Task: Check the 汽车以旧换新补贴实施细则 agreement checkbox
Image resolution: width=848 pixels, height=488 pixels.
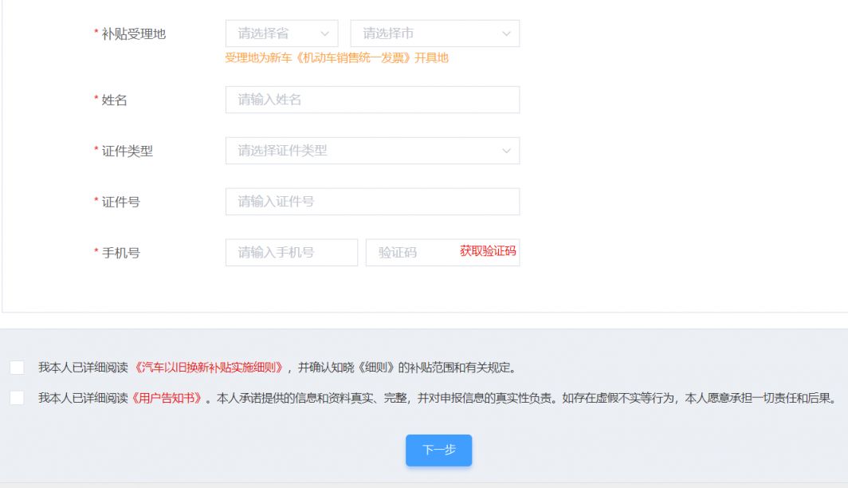Action: point(17,368)
